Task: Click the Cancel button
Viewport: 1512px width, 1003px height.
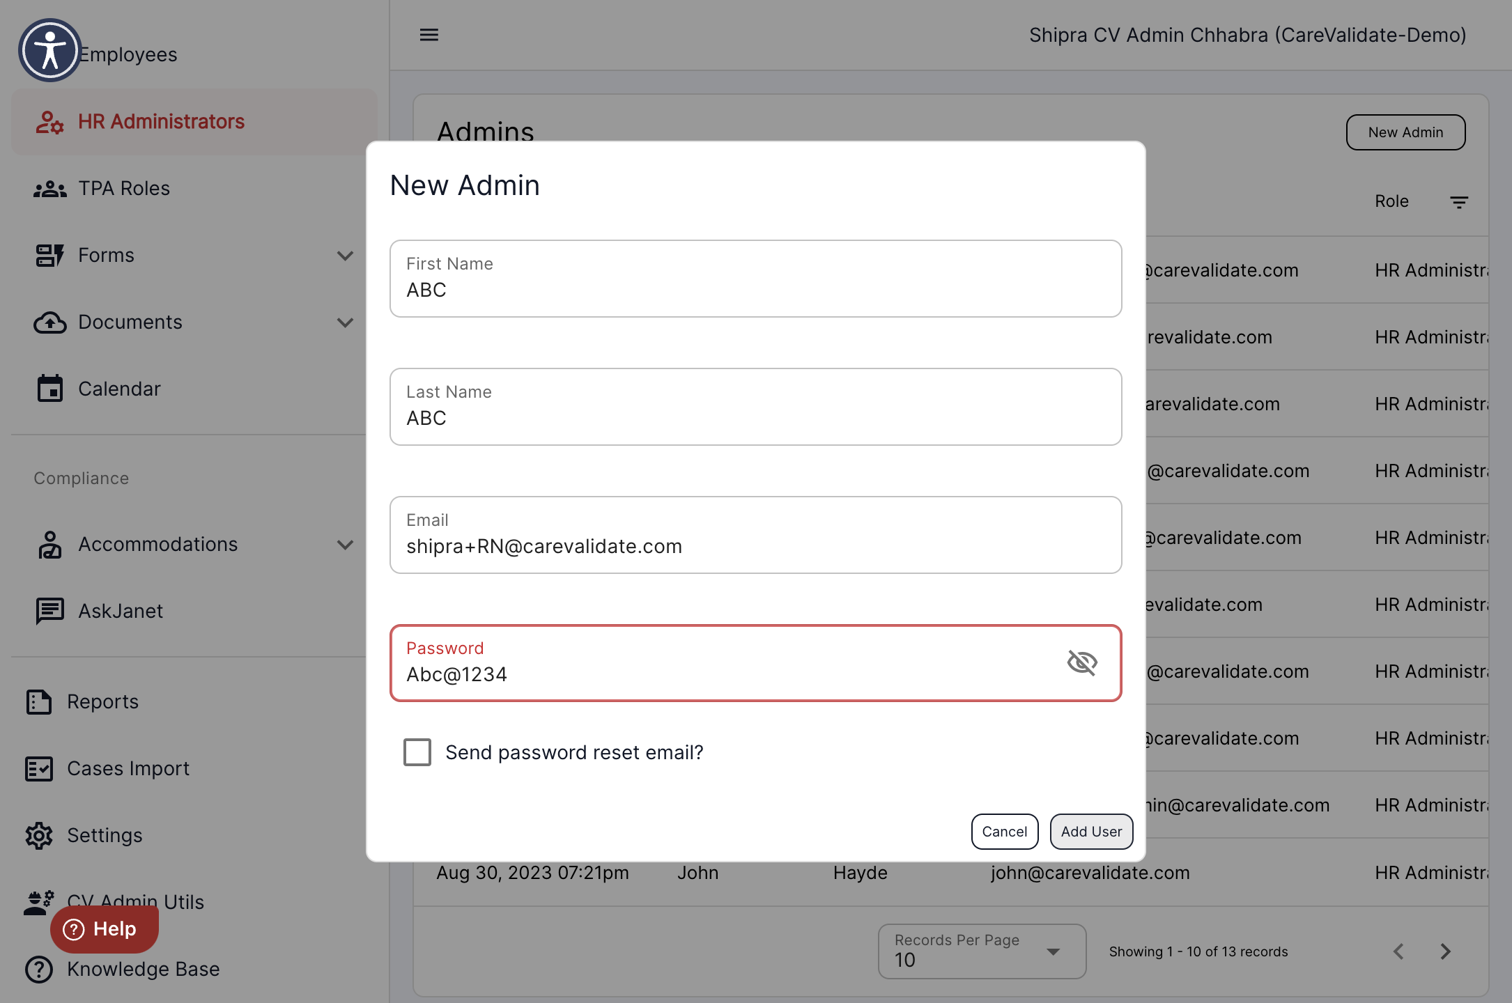Action: click(x=1005, y=832)
